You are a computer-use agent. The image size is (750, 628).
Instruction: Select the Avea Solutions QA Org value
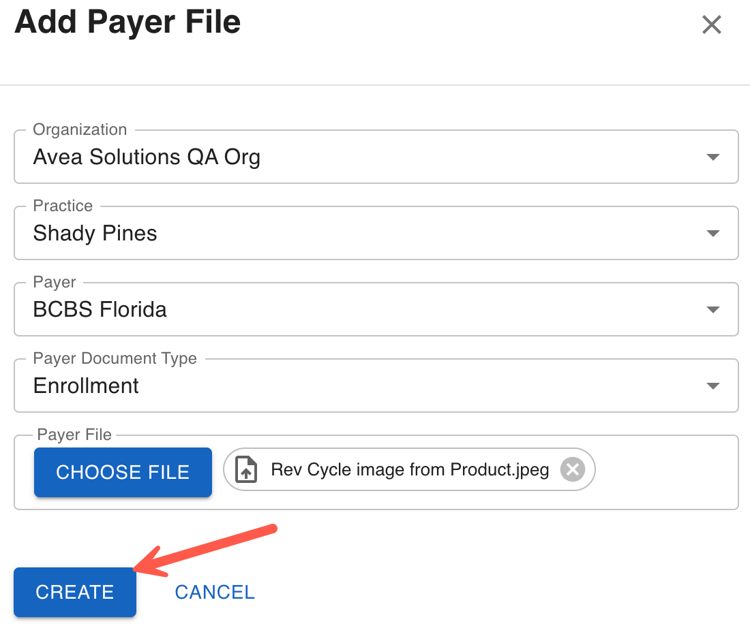tap(147, 157)
